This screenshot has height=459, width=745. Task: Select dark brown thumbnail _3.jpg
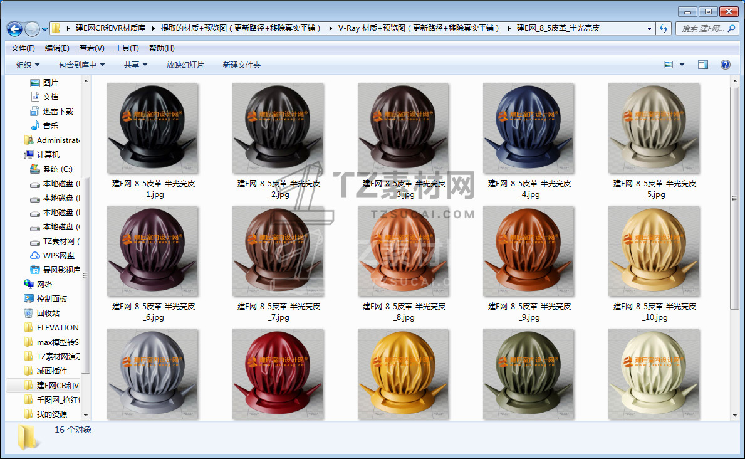pos(404,129)
